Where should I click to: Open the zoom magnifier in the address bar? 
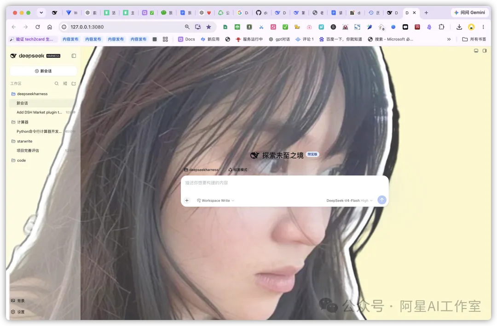pos(187,27)
